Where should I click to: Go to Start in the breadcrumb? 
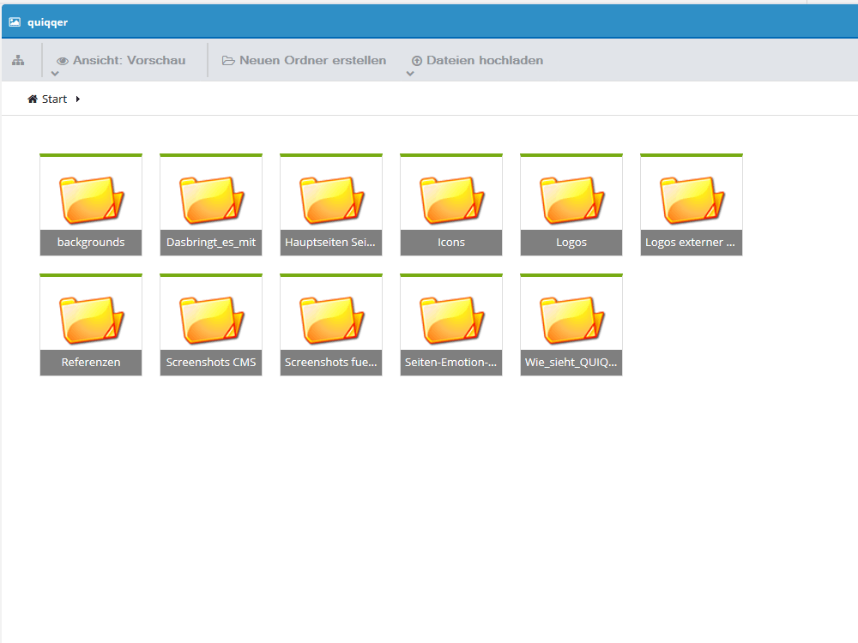coord(54,99)
